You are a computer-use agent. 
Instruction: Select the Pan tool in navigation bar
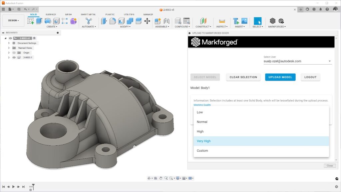161,178
